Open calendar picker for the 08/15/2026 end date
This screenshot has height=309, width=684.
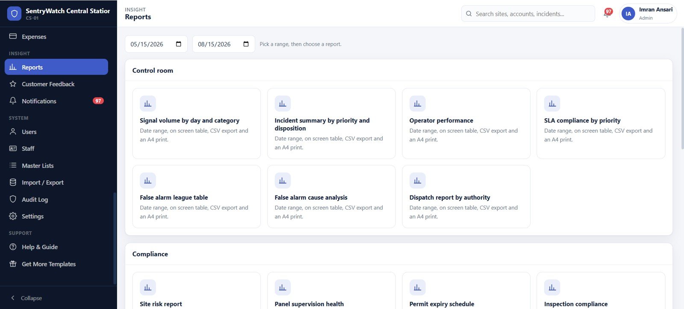click(x=246, y=44)
